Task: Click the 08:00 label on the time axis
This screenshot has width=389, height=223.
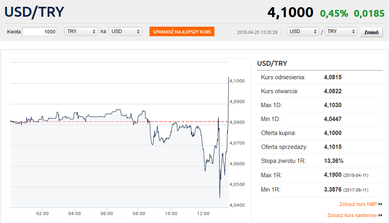Action: 139,214
